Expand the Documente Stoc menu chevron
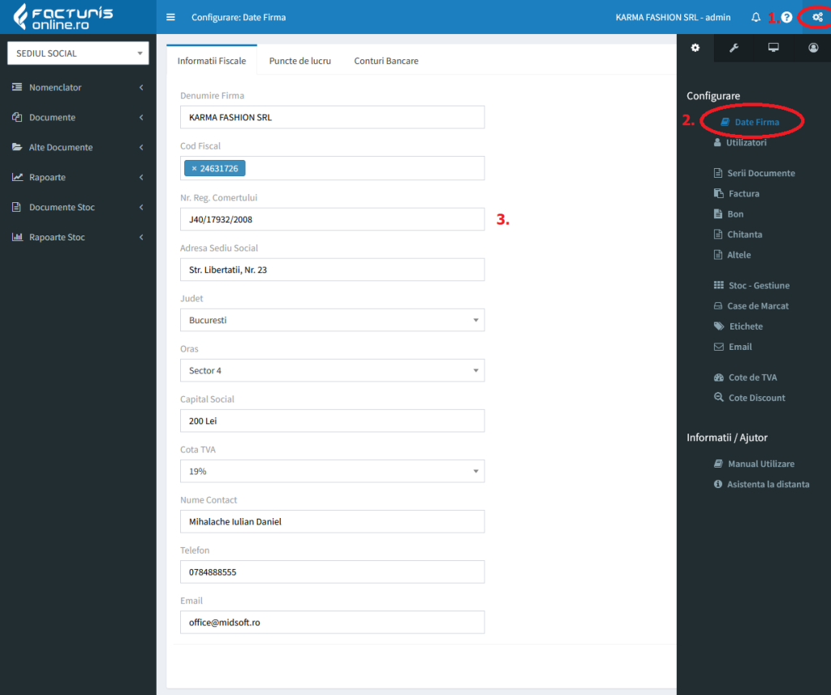Screen dimensions: 831x695 coord(141,207)
